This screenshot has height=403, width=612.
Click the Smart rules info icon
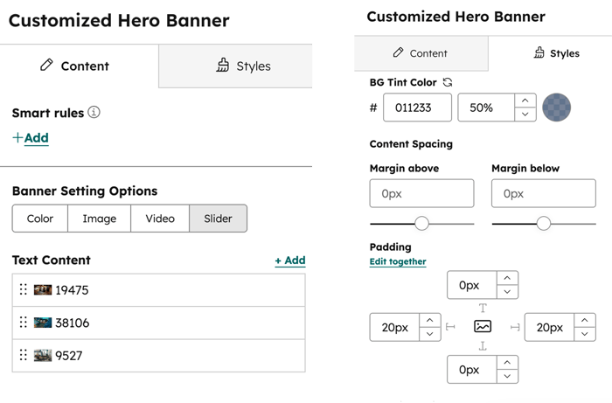point(94,113)
